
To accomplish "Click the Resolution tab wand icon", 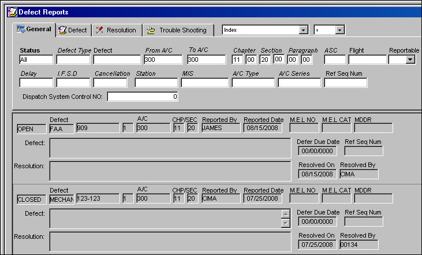I will 99,30.
